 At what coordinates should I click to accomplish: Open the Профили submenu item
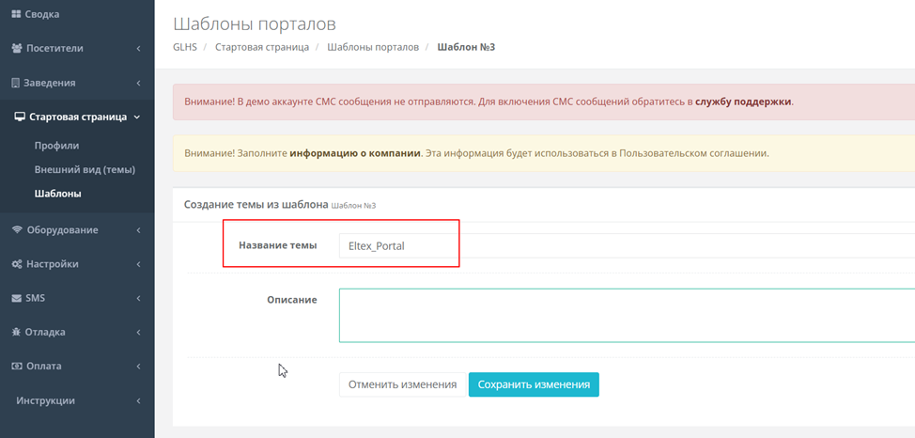click(x=56, y=146)
